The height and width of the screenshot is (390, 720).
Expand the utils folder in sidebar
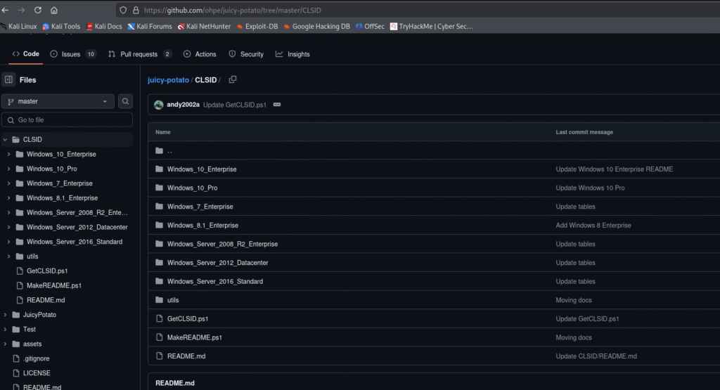(x=8, y=256)
